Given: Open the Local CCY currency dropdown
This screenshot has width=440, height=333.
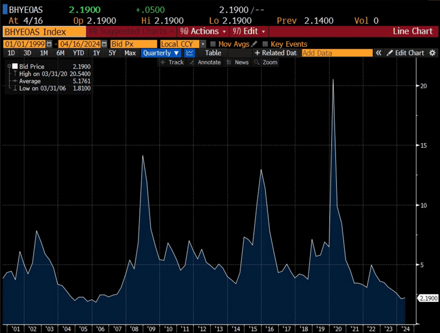Looking at the screenshot, I should [203, 44].
